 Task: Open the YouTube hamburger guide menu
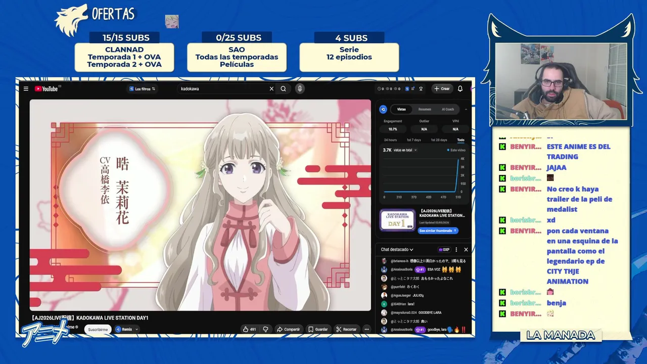26,88
